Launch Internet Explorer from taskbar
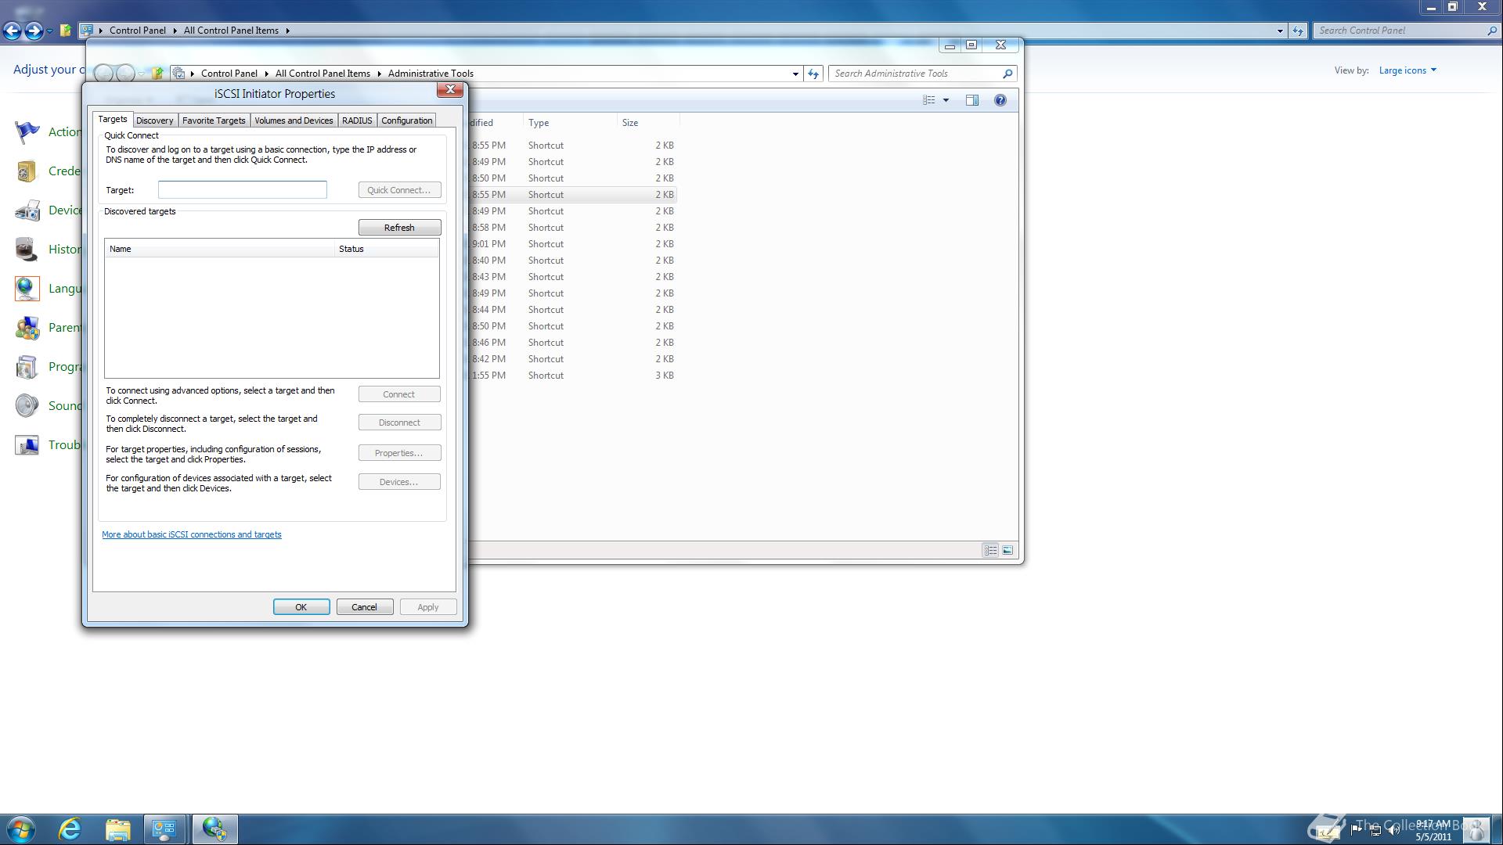 [70, 829]
